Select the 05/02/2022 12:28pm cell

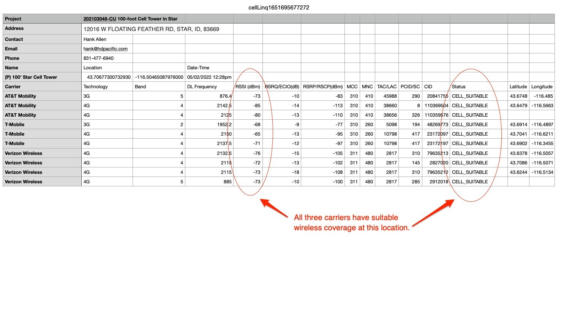point(209,77)
